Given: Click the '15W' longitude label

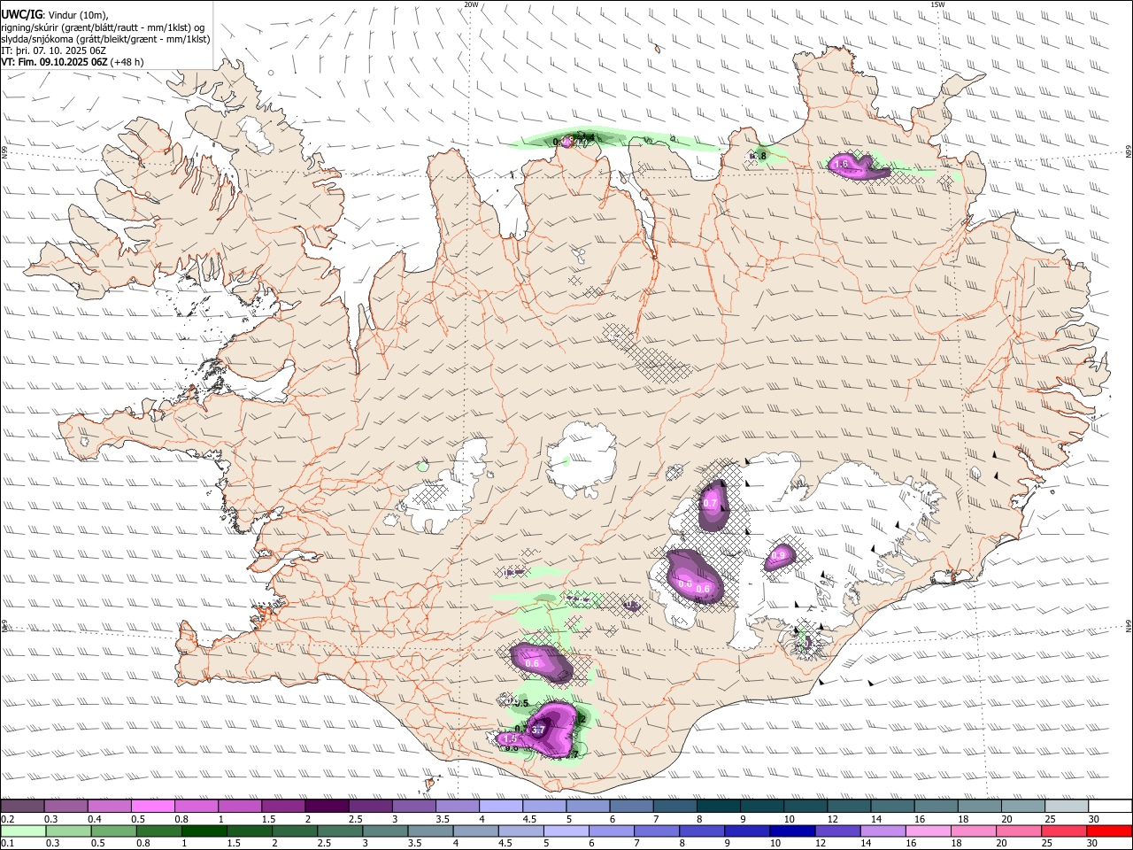Looking at the screenshot, I should coord(936,4).
